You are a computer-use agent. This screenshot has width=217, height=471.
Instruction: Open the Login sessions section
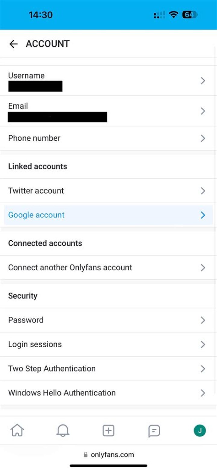point(108,344)
